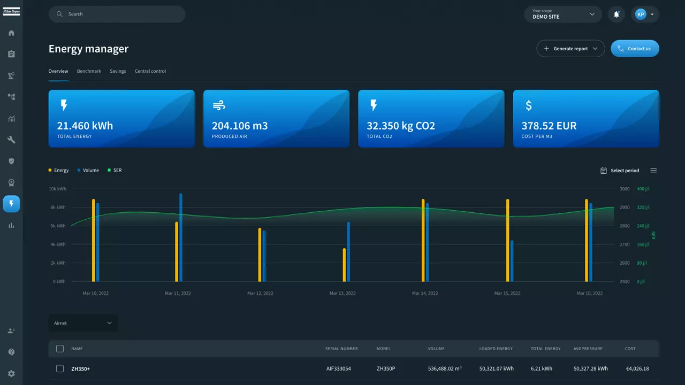Click the bar chart icon in sidebar
Image resolution: width=685 pixels, height=385 pixels.
click(11, 226)
